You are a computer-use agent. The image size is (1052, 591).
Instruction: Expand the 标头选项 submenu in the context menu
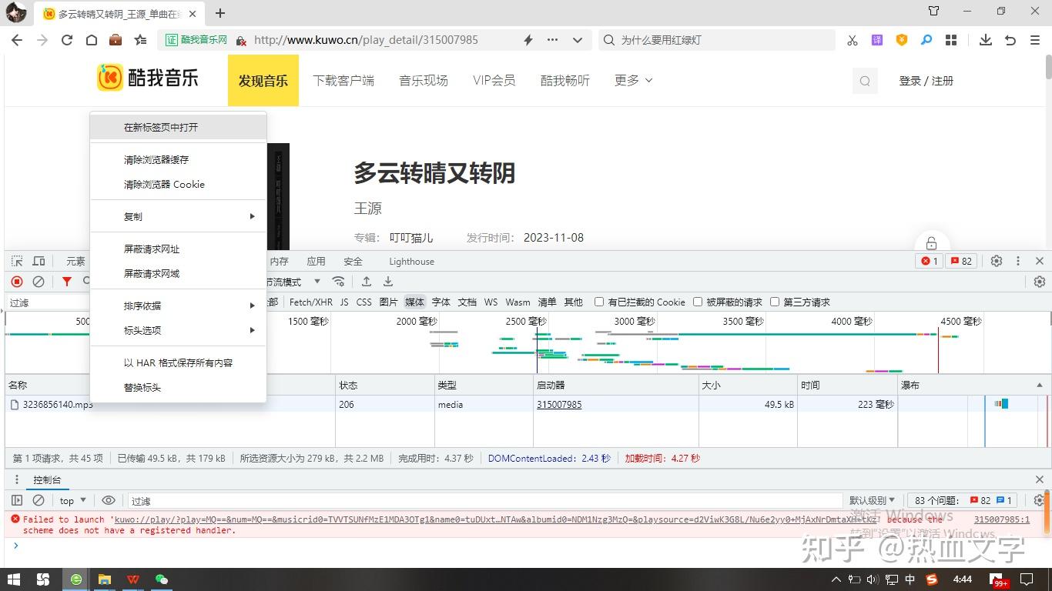point(179,330)
